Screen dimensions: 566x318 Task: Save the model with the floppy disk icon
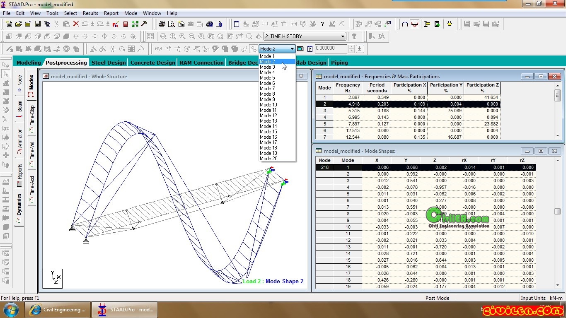[x=38, y=24]
